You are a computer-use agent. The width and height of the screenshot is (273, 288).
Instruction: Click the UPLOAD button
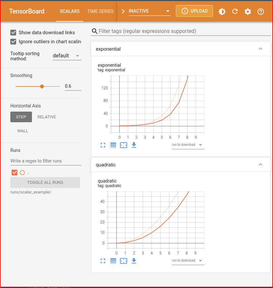point(194,11)
